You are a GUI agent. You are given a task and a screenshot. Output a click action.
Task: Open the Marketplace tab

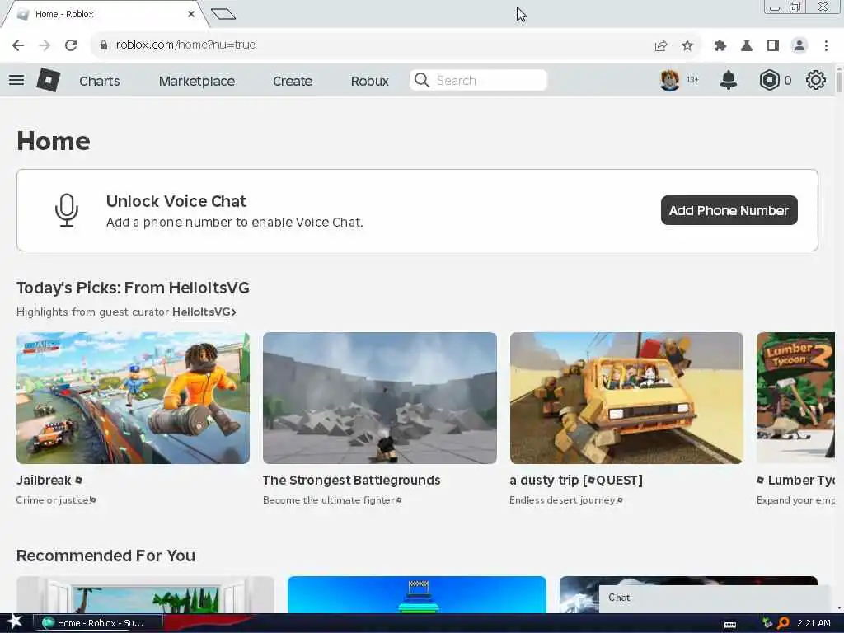click(x=197, y=81)
